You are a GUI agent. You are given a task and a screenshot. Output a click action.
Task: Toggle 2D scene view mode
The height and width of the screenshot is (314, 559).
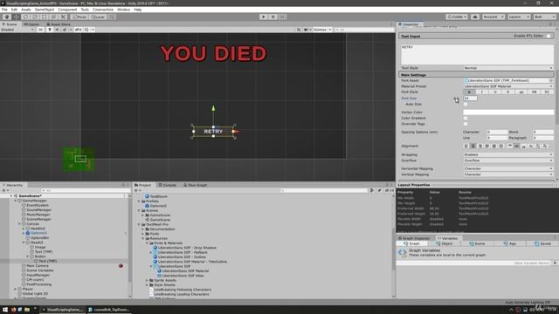pyautogui.click(x=41, y=30)
